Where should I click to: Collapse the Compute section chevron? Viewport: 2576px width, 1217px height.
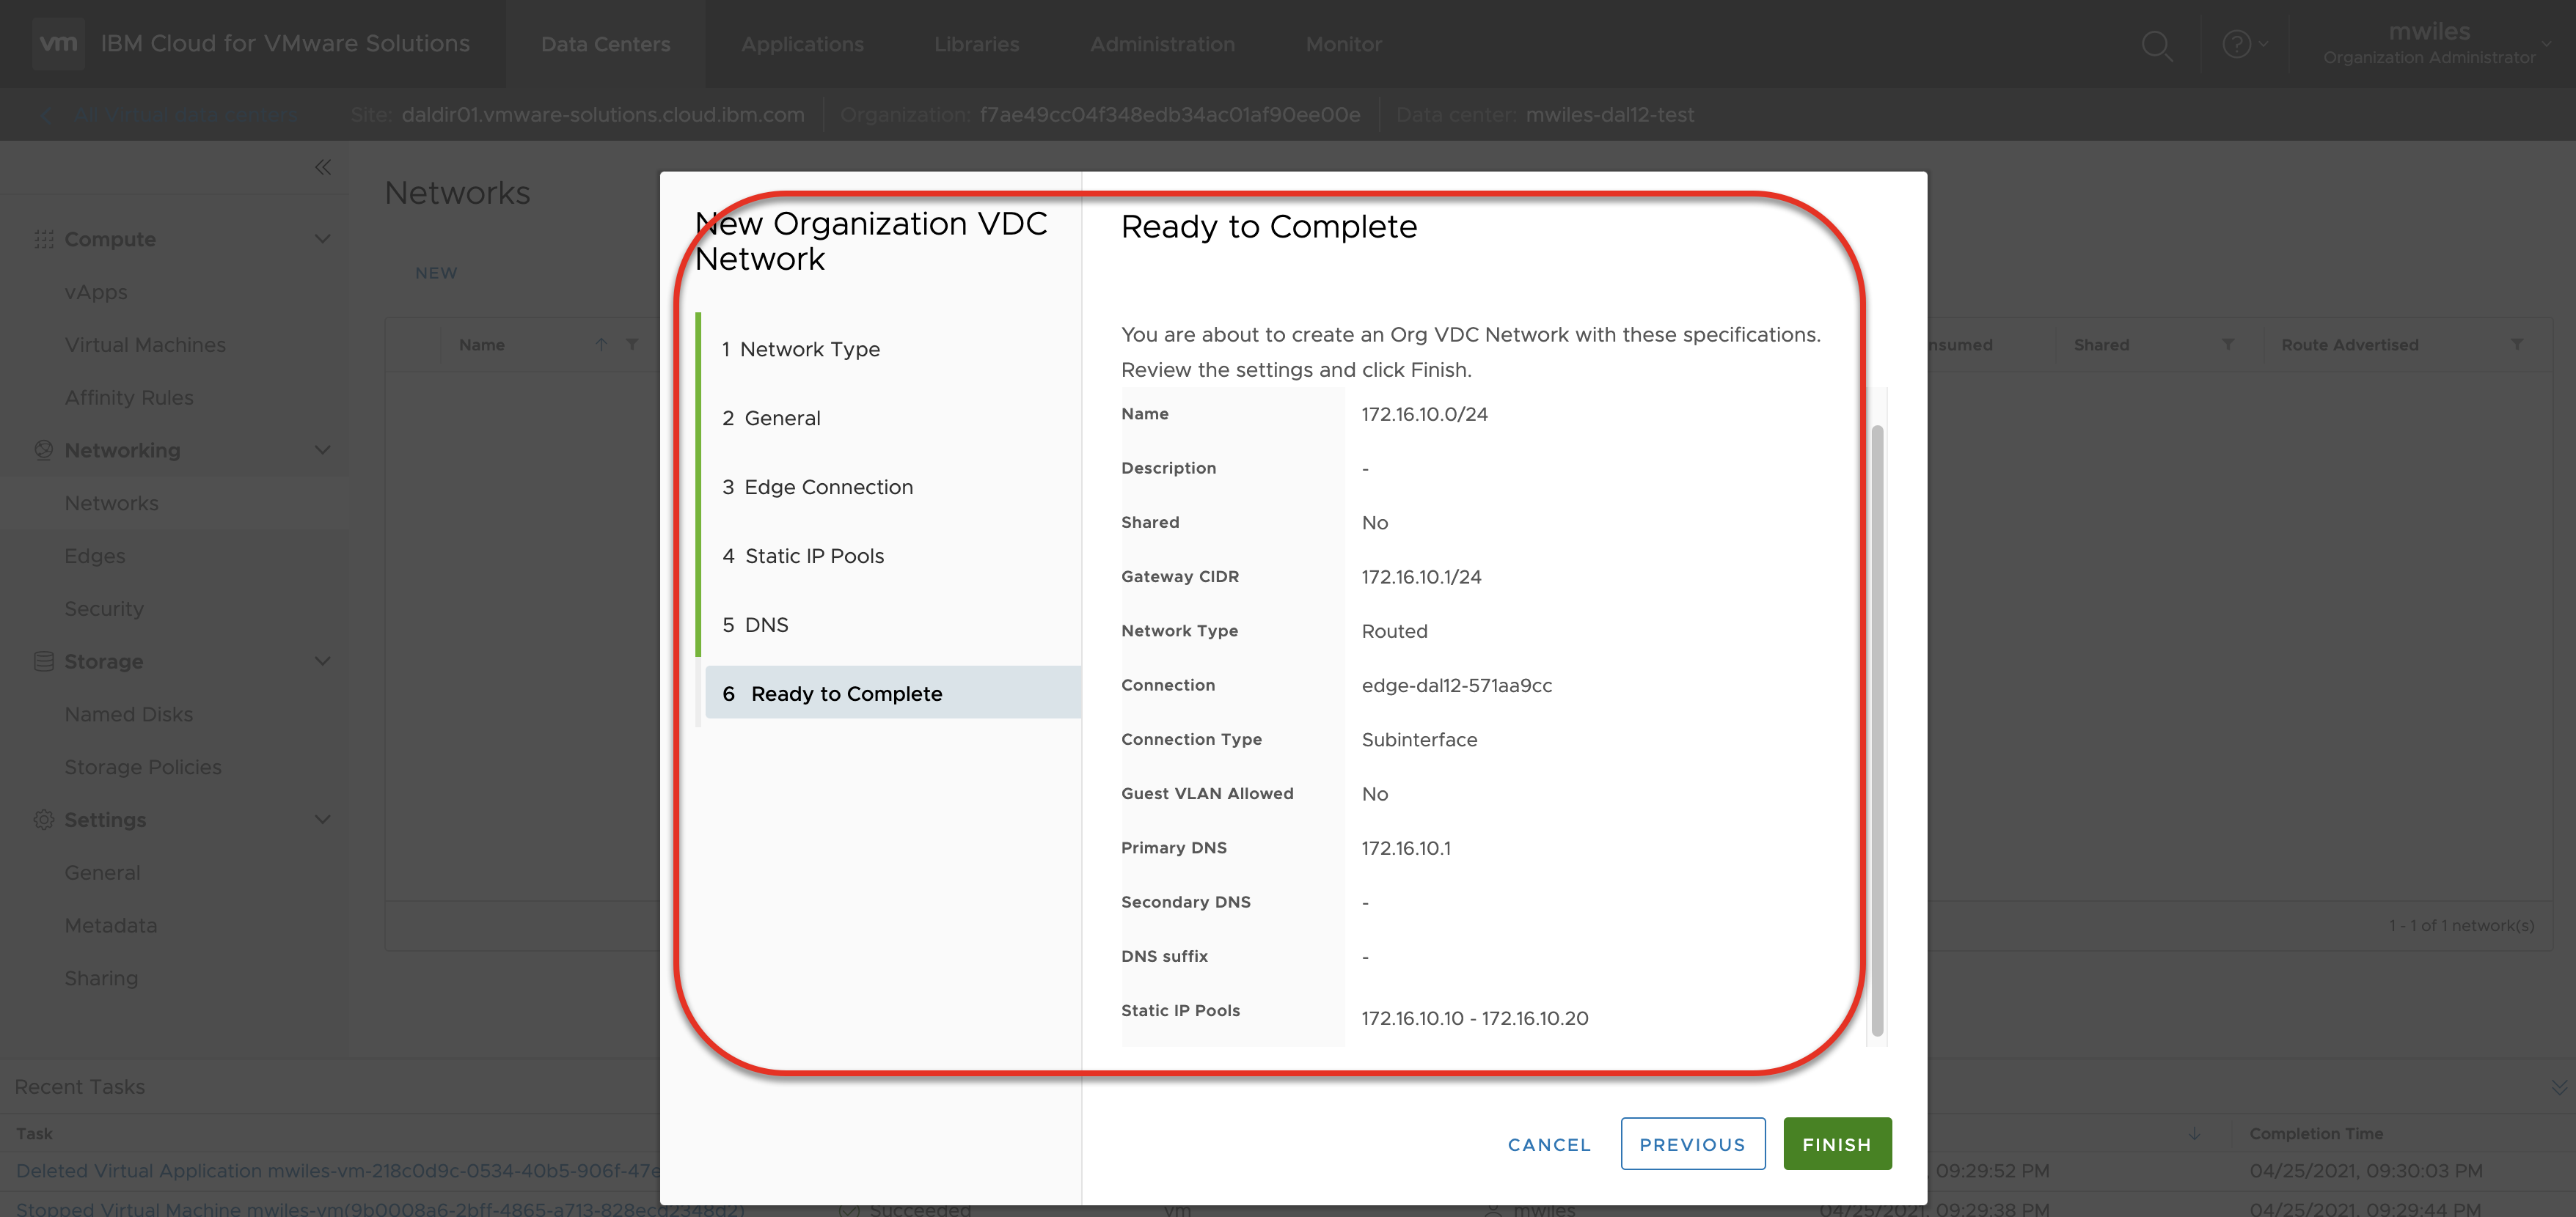(322, 239)
